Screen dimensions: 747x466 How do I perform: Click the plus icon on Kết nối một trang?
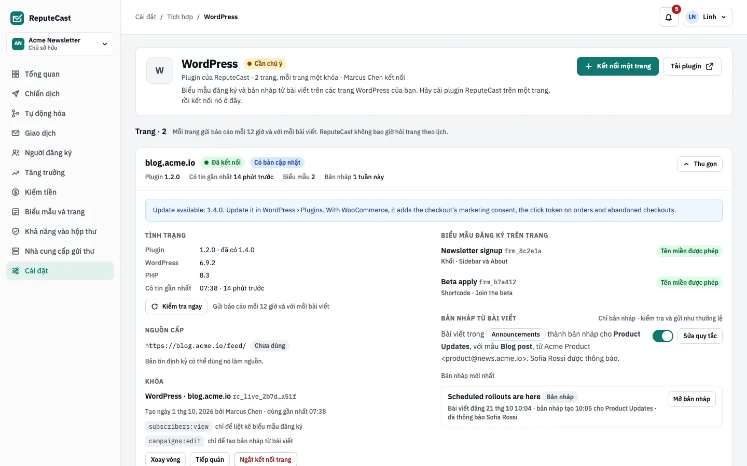[589, 66]
